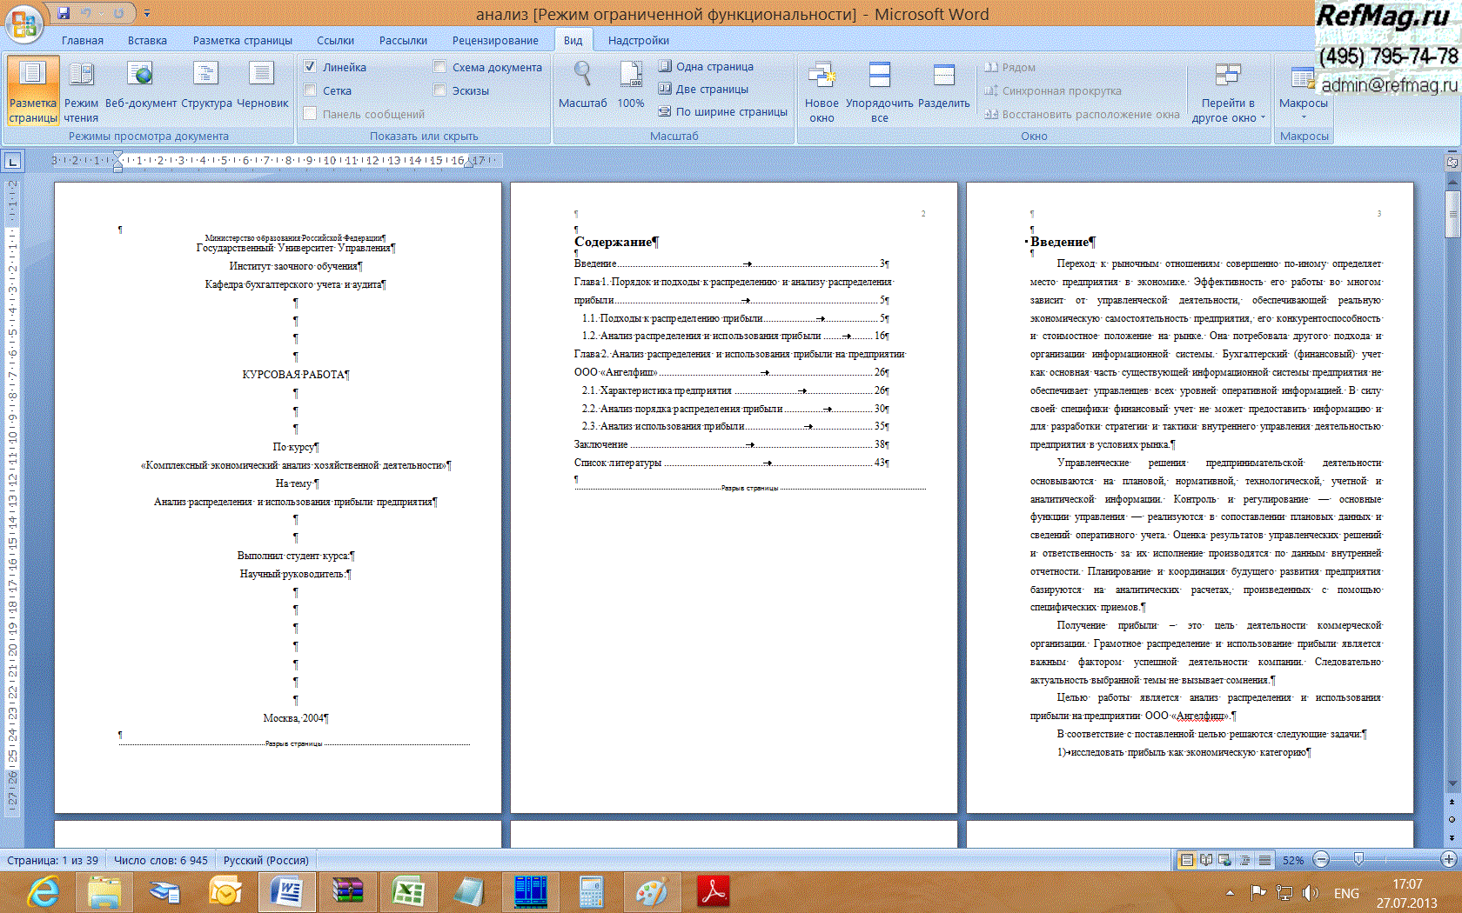Screen dimensions: 1462x913
Task: Open Excel from the Windows taskbar
Action: click(x=407, y=892)
